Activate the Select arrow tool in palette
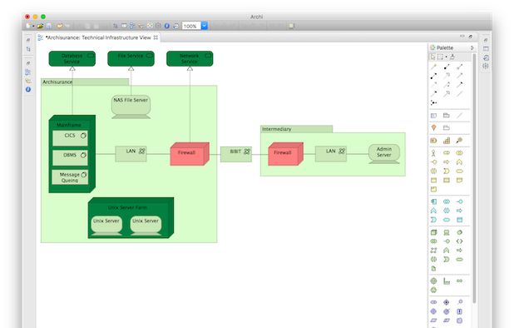Image resolution: width=514 pixels, height=328 pixels. coord(432,57)
